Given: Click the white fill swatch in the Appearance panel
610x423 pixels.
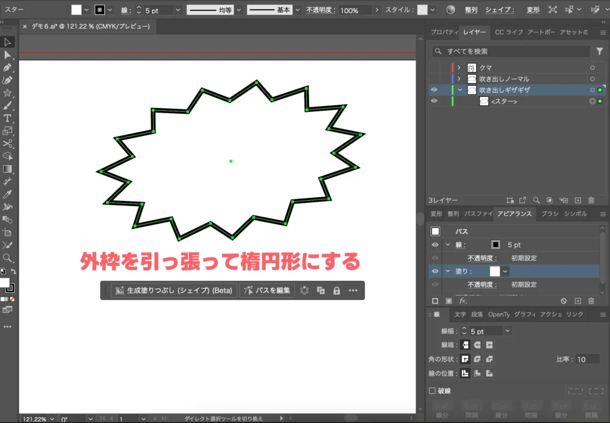Looking at the screenshot, I should point(494,271).
